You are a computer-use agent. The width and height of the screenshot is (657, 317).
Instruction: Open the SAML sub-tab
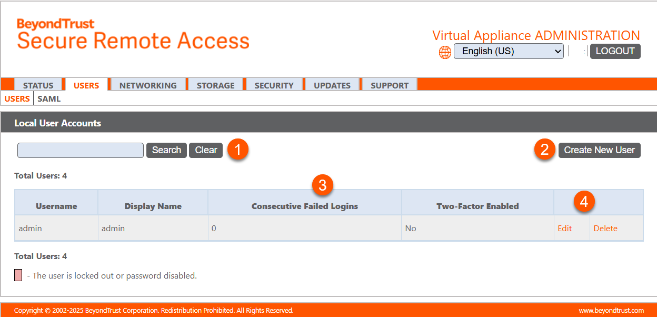[x=49, y=98]
